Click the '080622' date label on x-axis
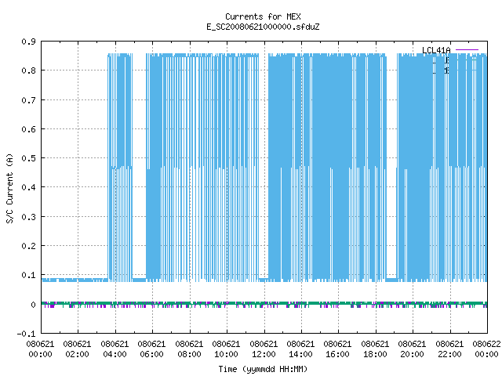Screen dimensions: 502x376 click(x=486, y=344)
